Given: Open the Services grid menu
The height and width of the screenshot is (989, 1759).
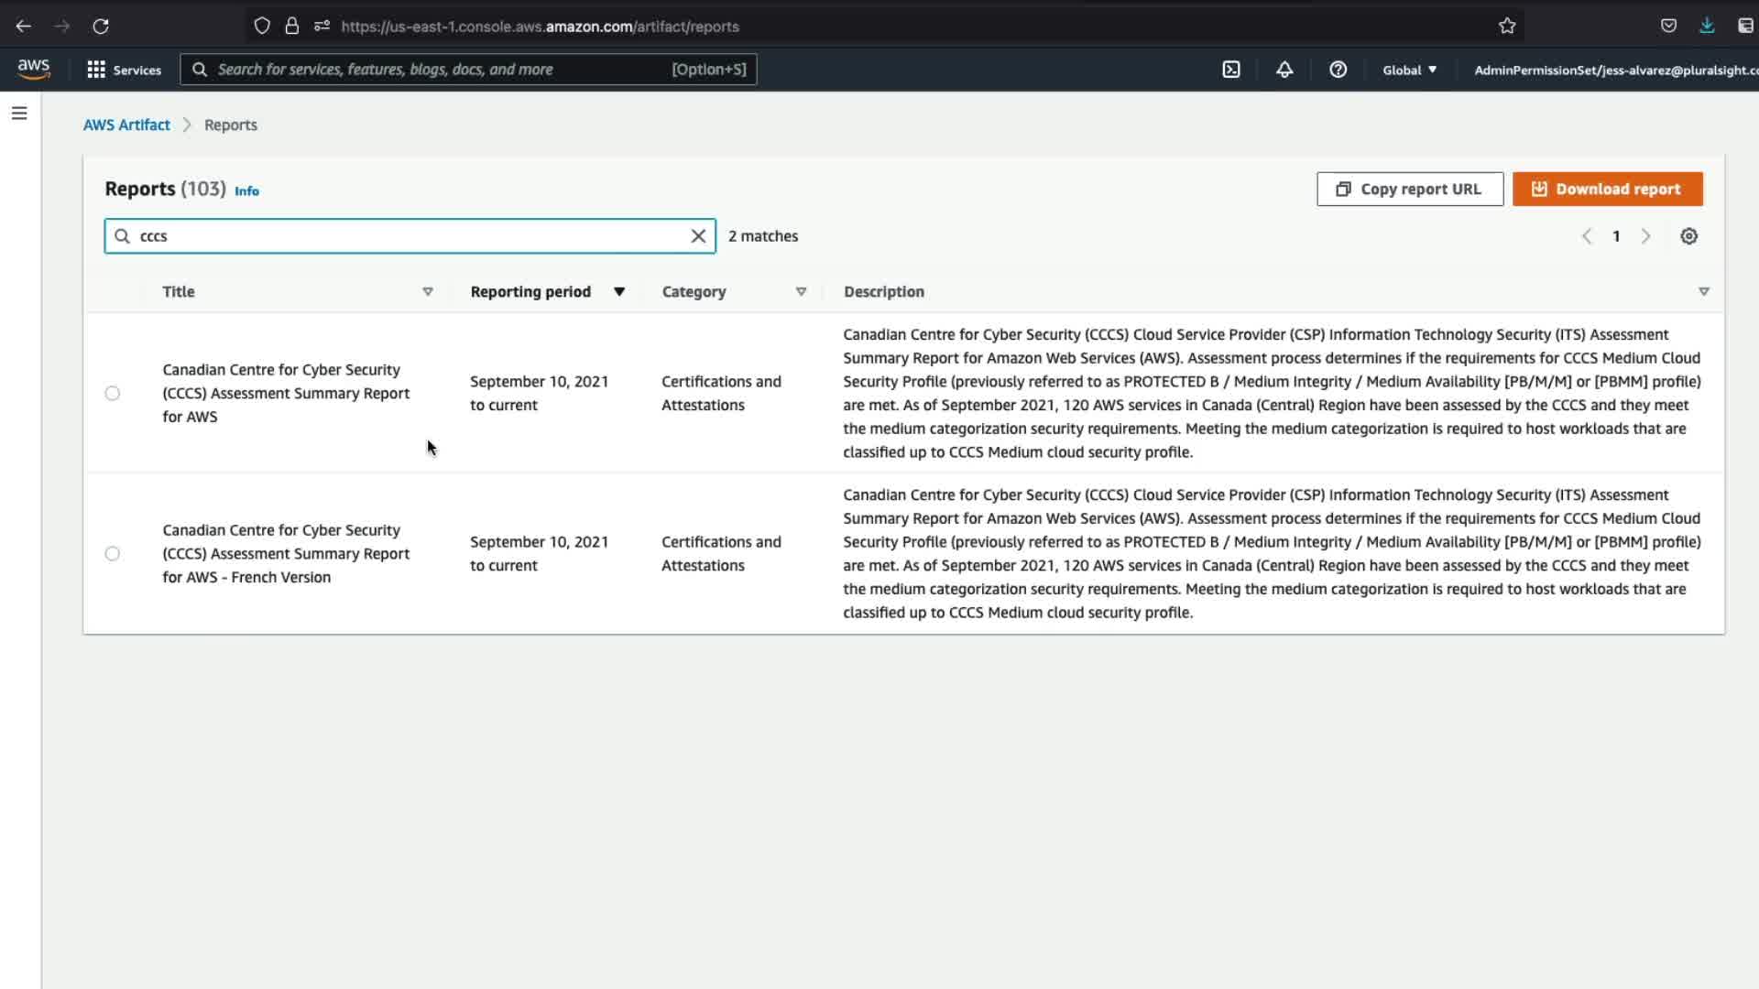Looking at the screenshot, I should [x=124, y=70].
